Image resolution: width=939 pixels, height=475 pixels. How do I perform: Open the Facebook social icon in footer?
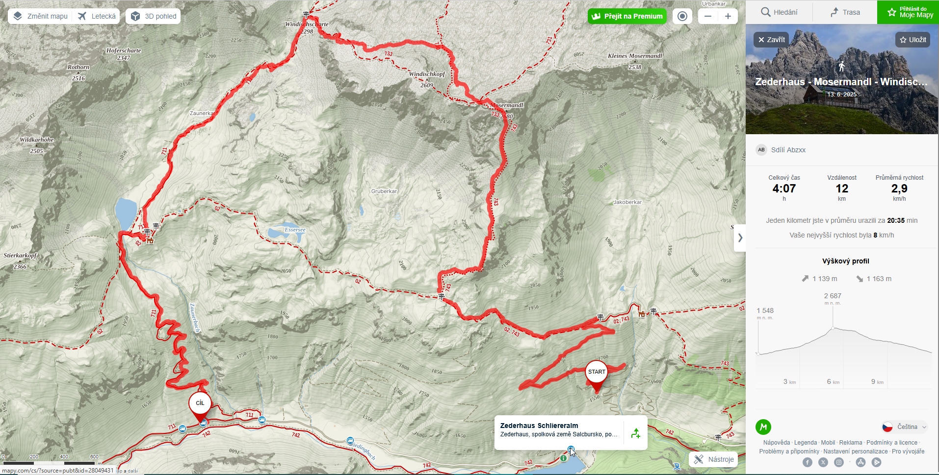(808, 462)
